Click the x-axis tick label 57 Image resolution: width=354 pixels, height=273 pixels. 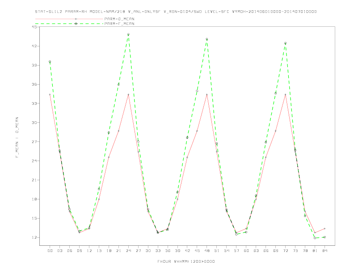click(x=236, y=251)
